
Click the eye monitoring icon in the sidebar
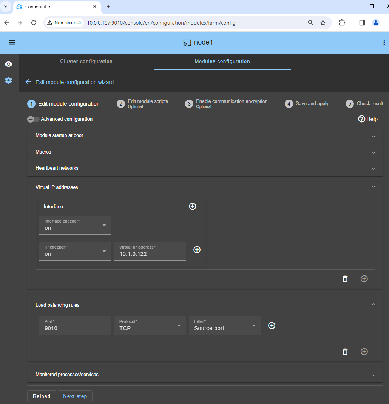coord(8,64)
